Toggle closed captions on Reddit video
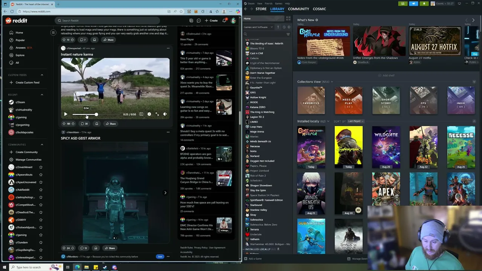482x271 pixels. point(141,114)
